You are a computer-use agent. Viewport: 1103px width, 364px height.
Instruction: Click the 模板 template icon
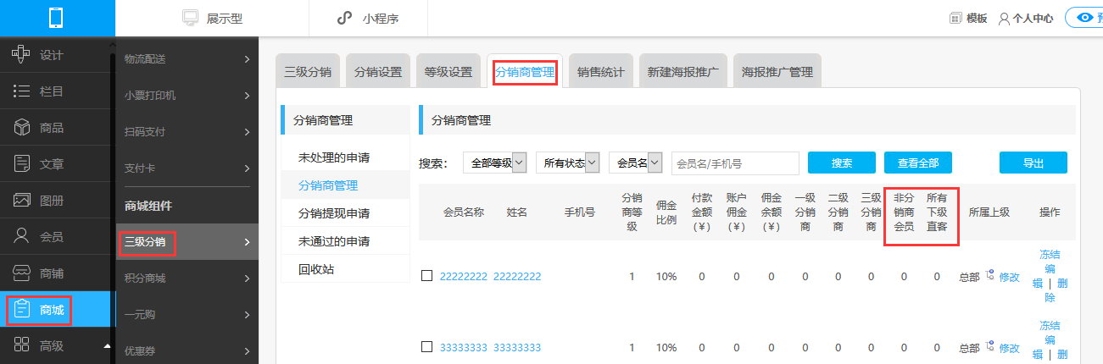(955, 18)
